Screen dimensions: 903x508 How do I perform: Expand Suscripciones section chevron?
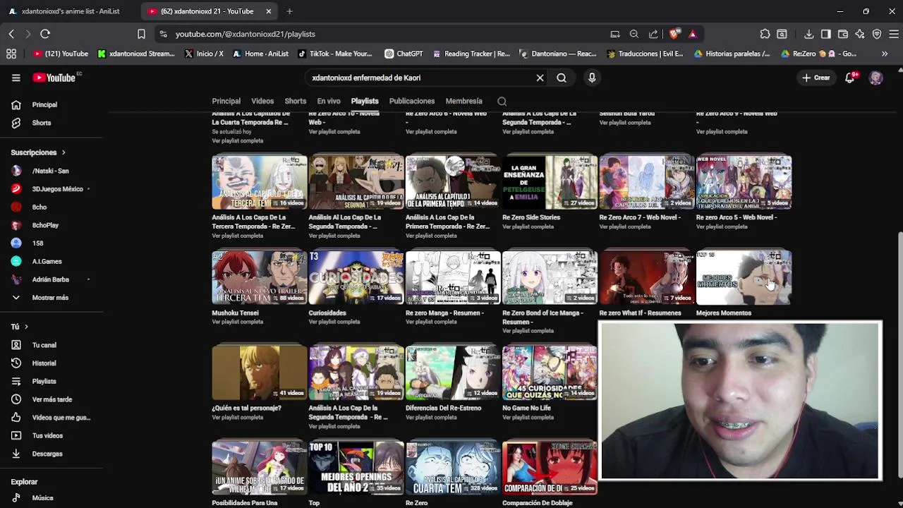coord(63,152)
